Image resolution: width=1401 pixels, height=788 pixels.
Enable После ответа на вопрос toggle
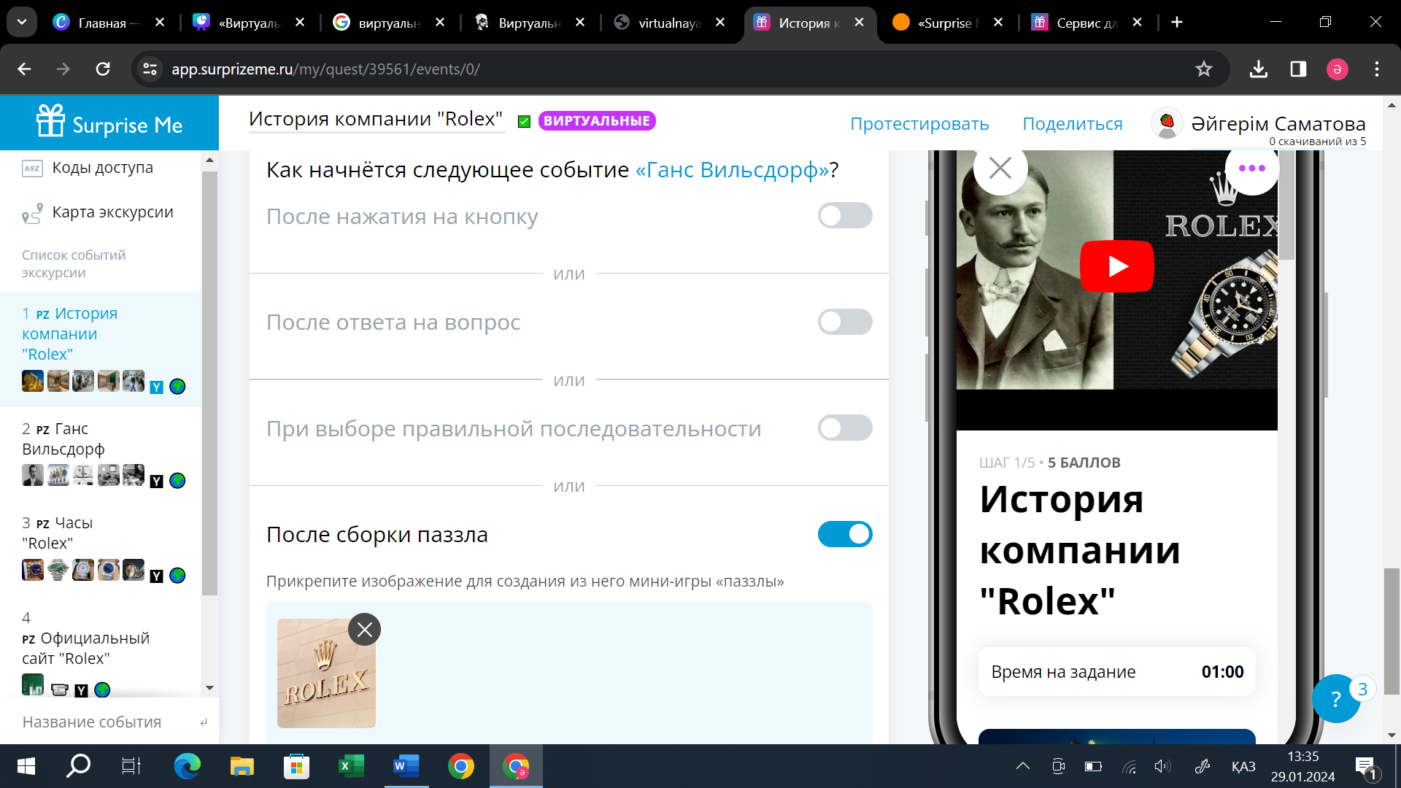coord(844,322)
